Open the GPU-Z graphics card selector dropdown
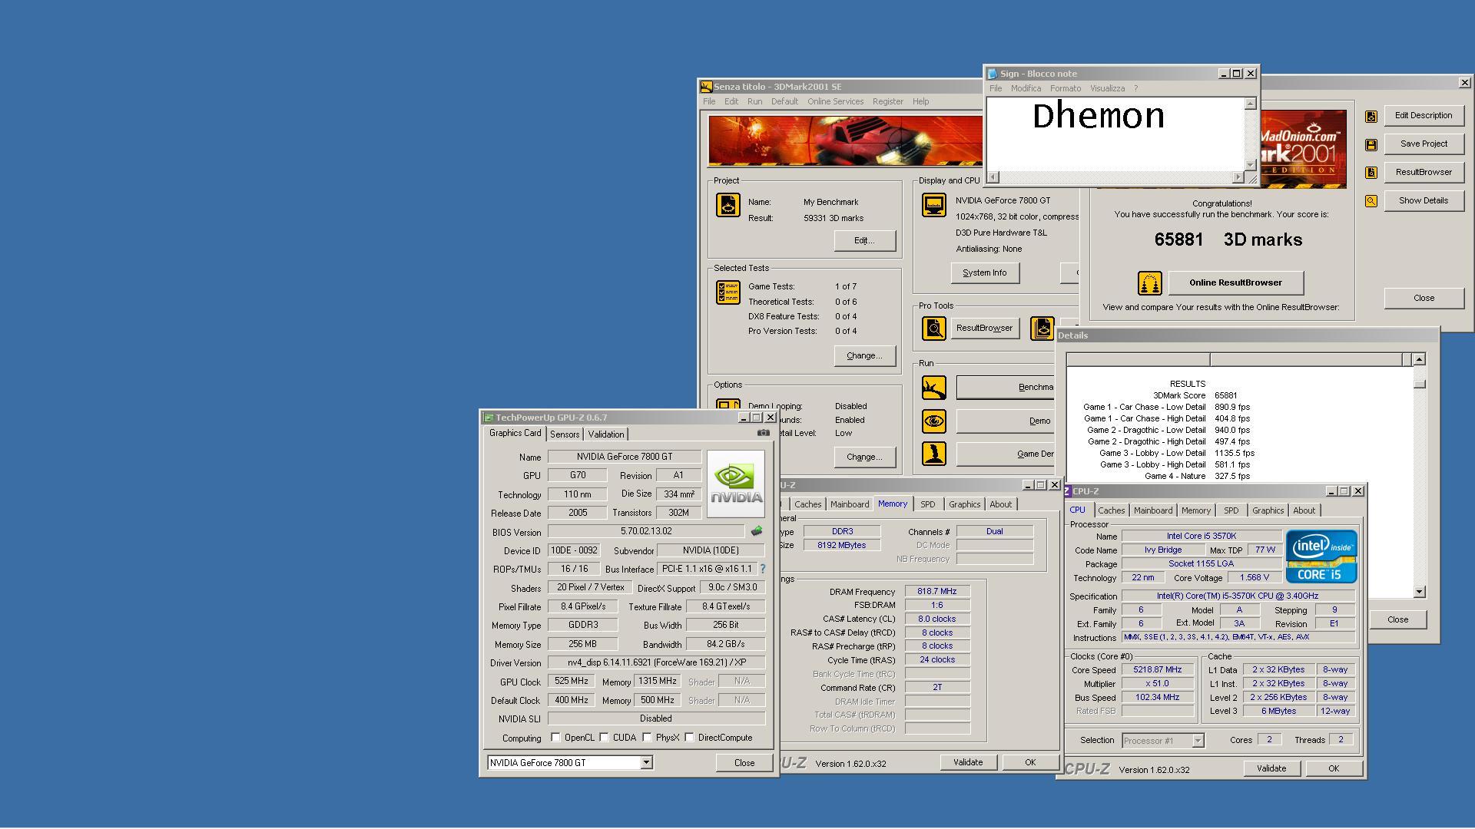This screenshot has width=1475, height=829. click(x=646, y=763)
